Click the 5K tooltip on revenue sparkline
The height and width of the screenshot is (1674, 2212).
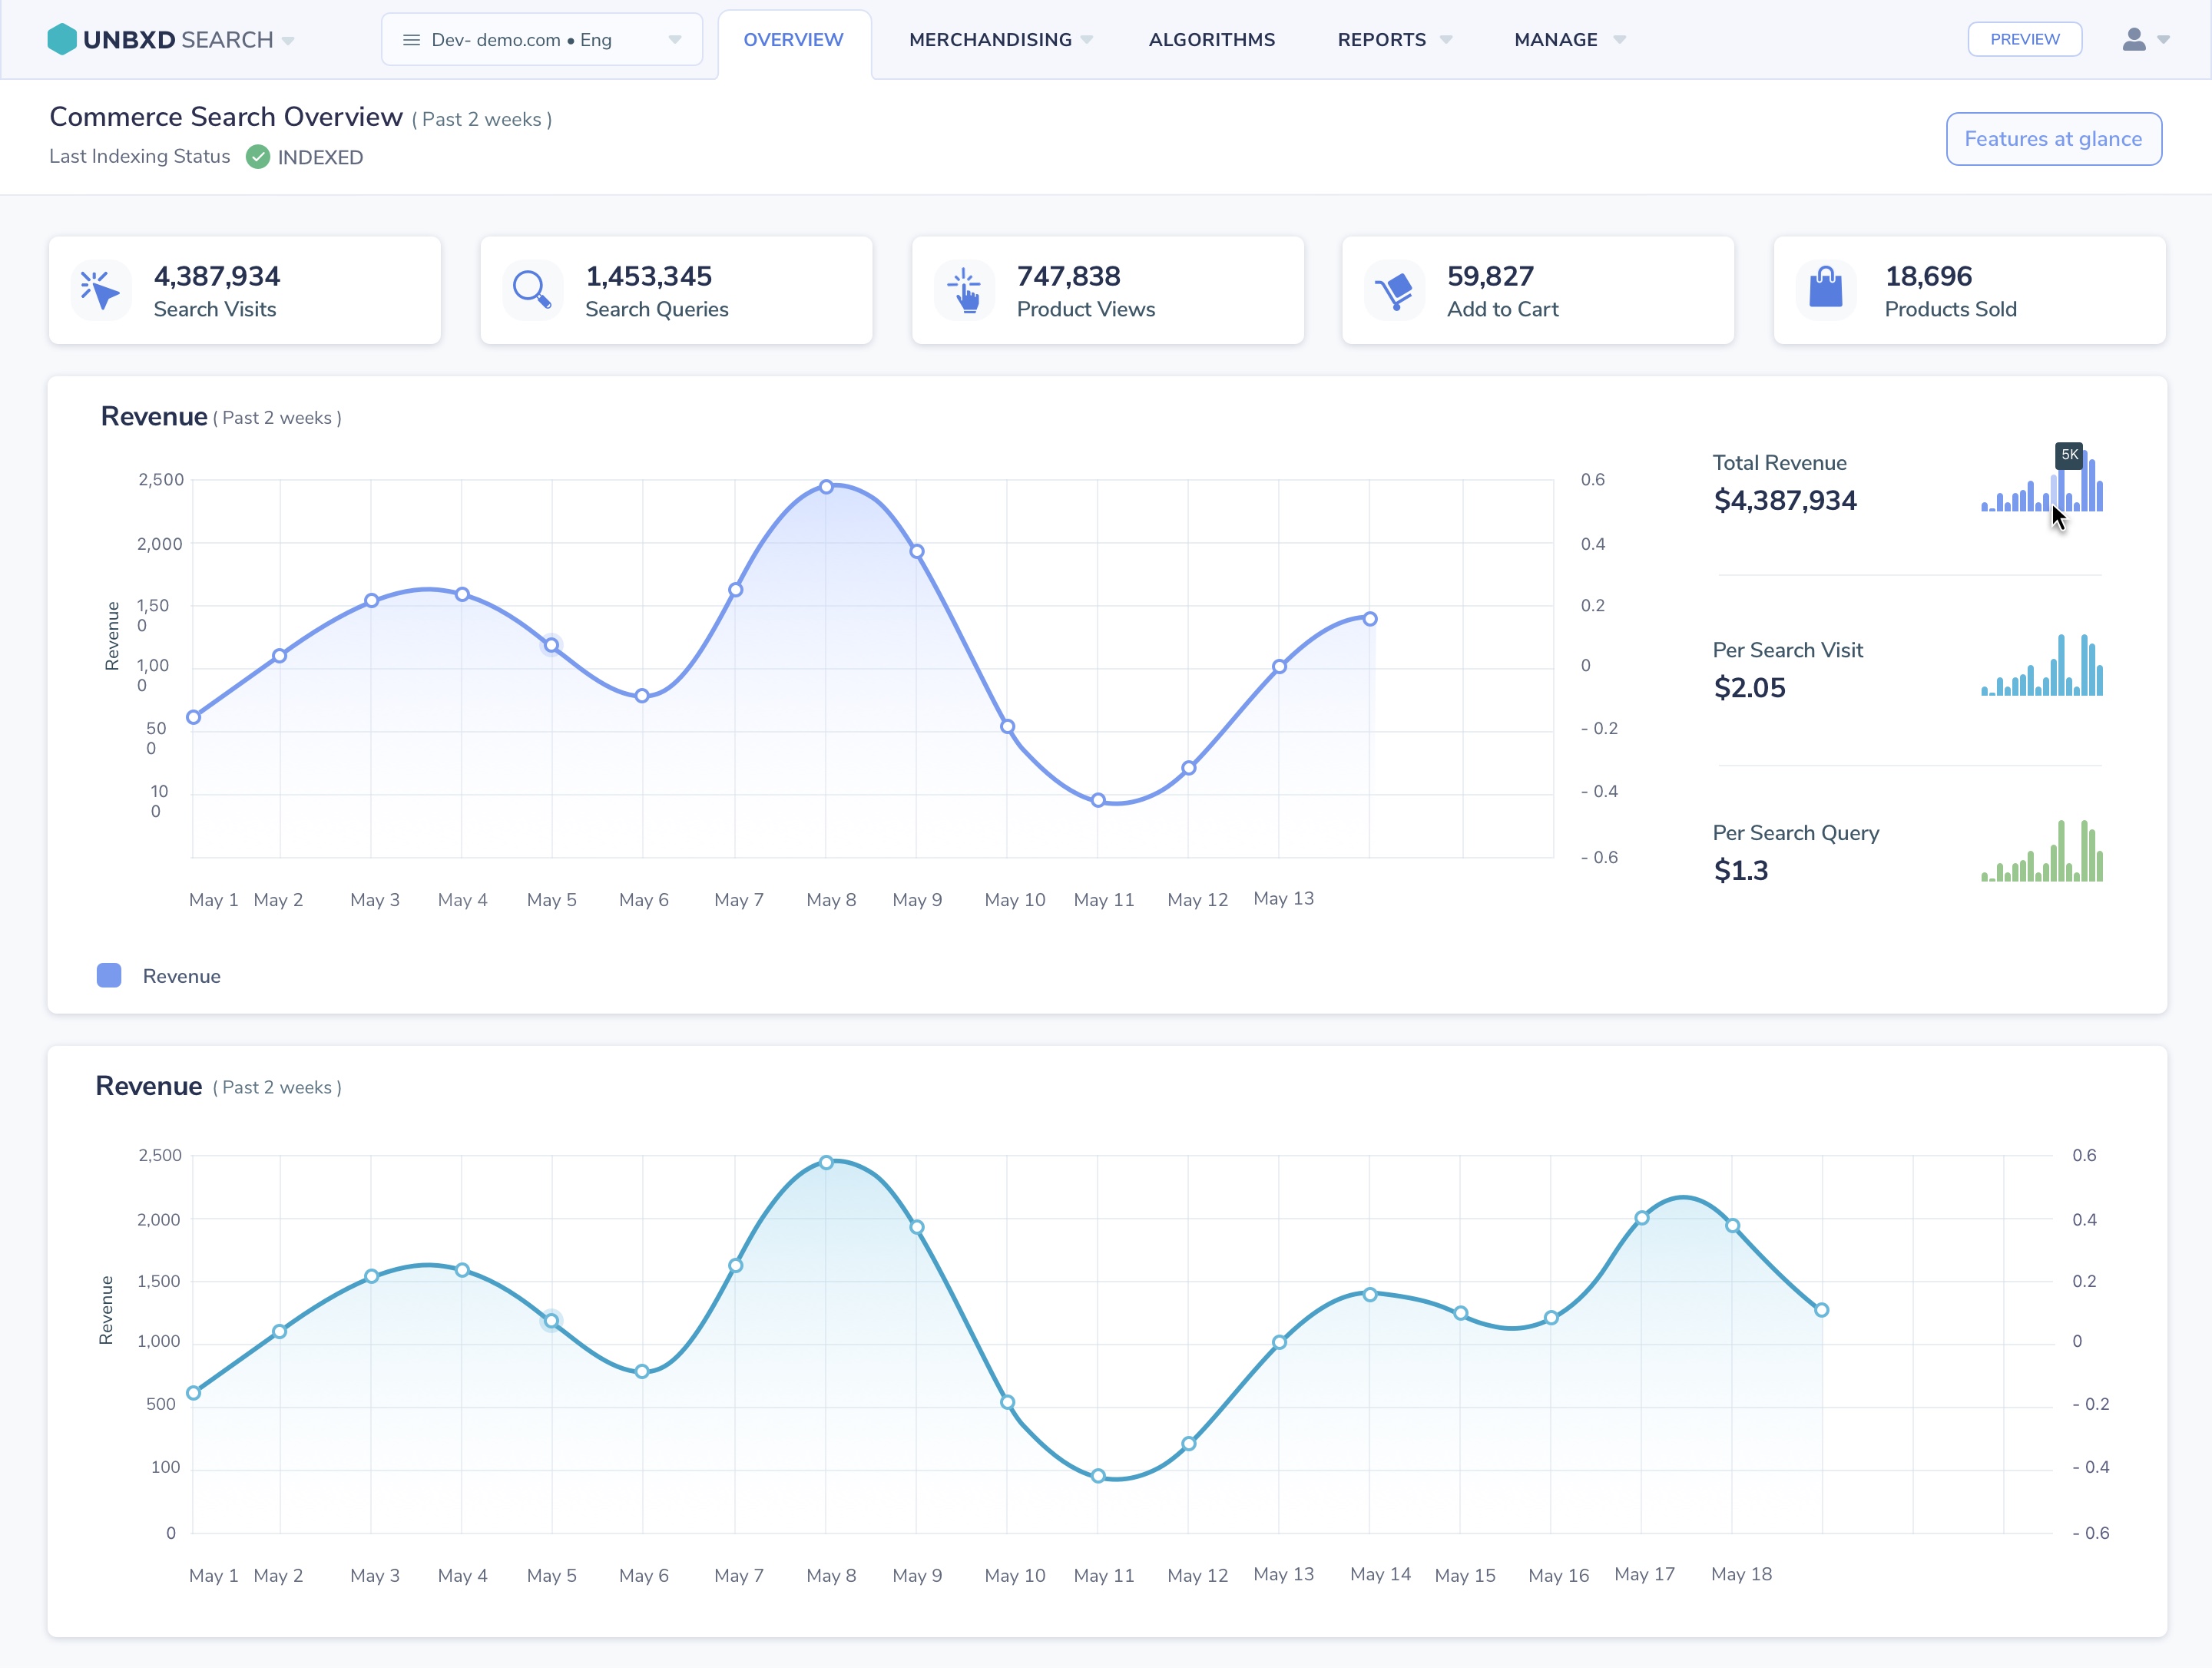point(2069,455)
